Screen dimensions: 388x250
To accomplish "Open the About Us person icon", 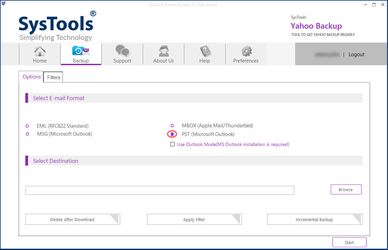I will 164,51.
